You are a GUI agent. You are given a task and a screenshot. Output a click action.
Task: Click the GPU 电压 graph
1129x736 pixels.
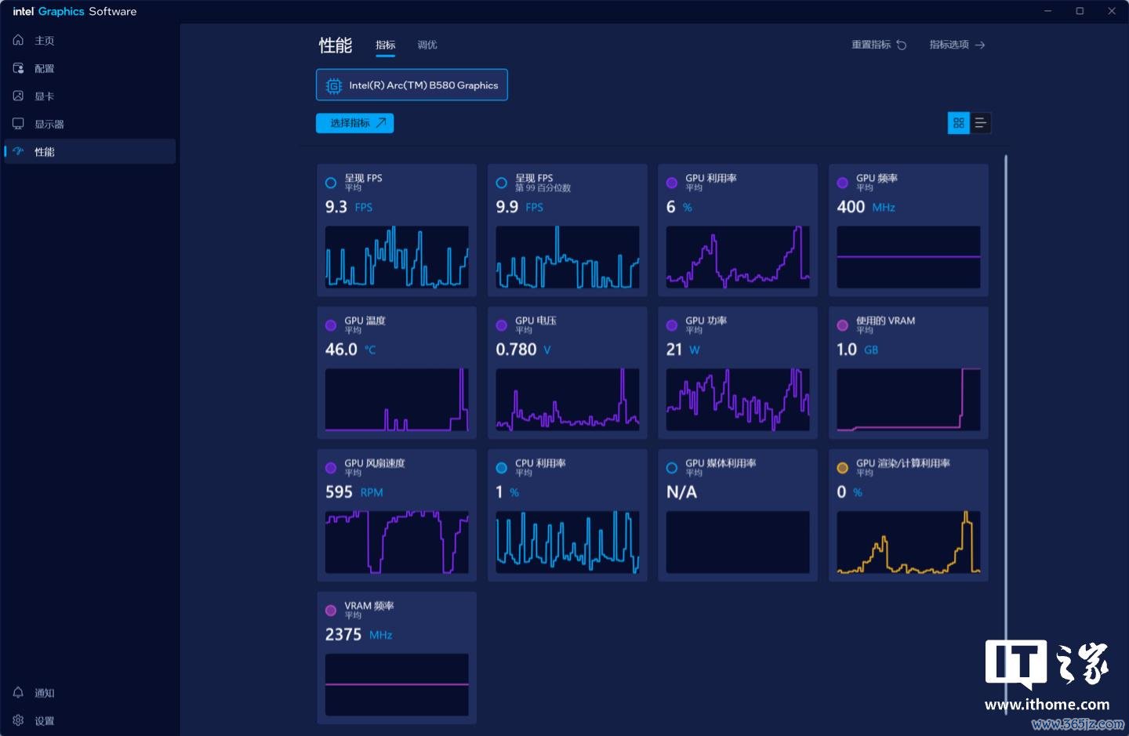pyautogui.click(x=568, y=400)
